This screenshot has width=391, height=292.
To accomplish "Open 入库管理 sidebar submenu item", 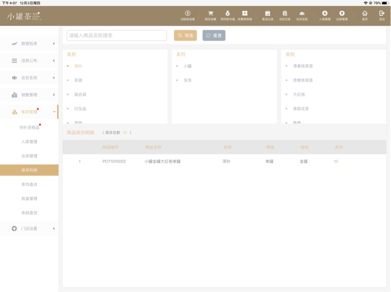I will point(29,142).
